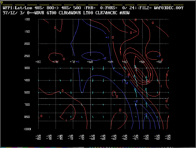Click the 'FHRS= 0/ 24' header text
This screenshot has height=148, width=196.
pyautogui.click(x=120, y=8)
